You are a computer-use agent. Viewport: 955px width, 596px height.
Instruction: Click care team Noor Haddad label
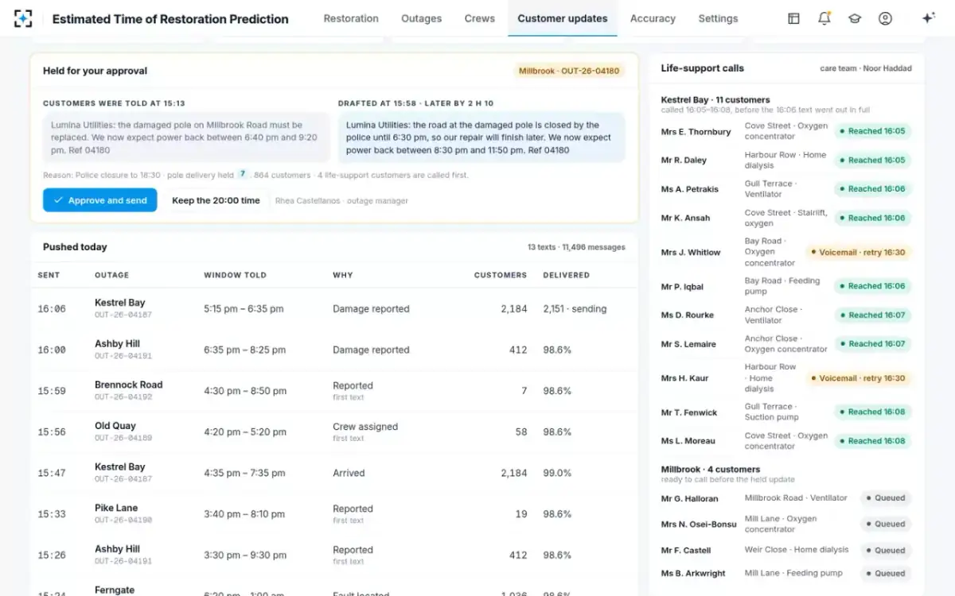(x=866, y=68)
